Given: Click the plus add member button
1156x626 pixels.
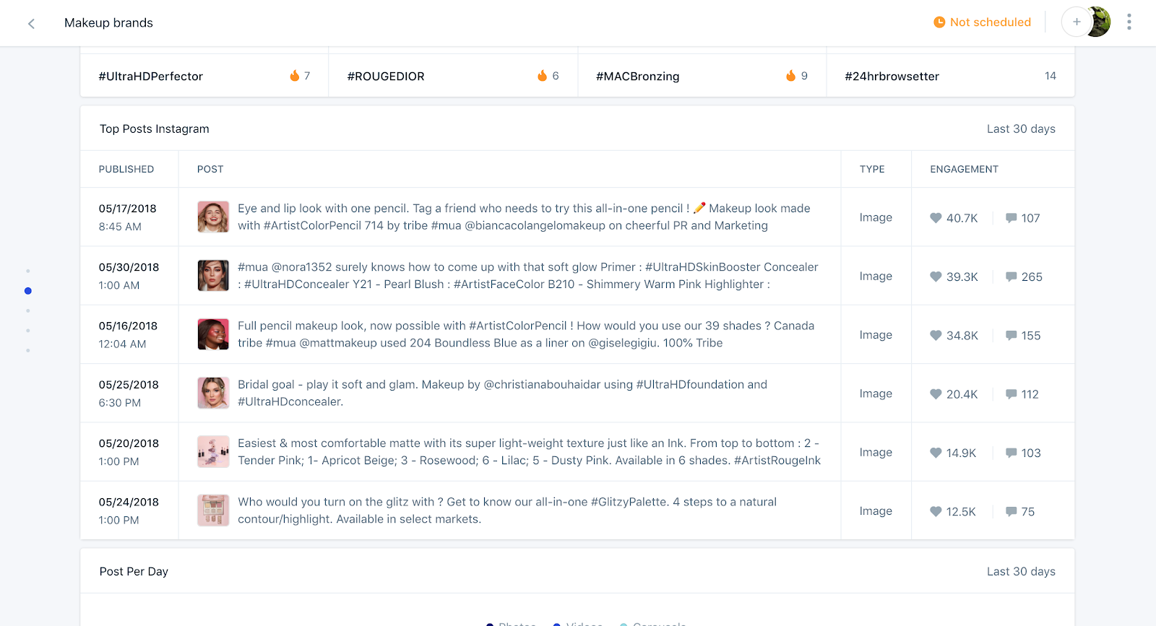Looking at the screenshot, I should 1076,22.
